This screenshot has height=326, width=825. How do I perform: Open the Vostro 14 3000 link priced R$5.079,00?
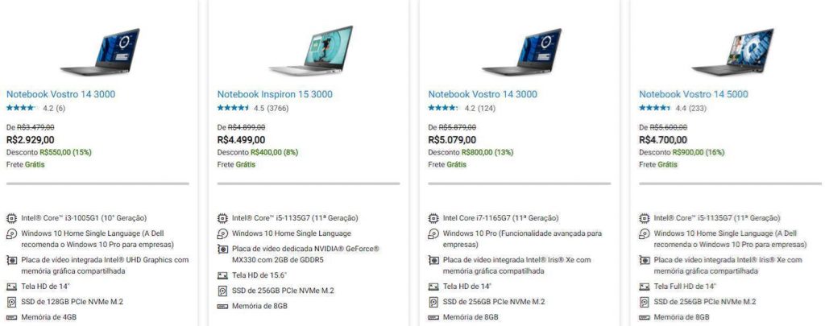483,94
